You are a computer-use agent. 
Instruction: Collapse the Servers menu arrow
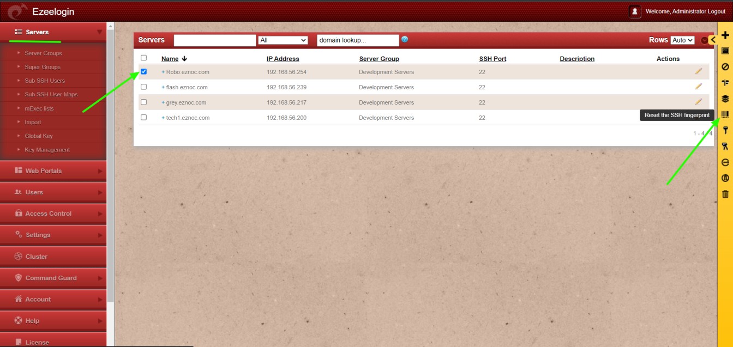click(x=99, y=32)
